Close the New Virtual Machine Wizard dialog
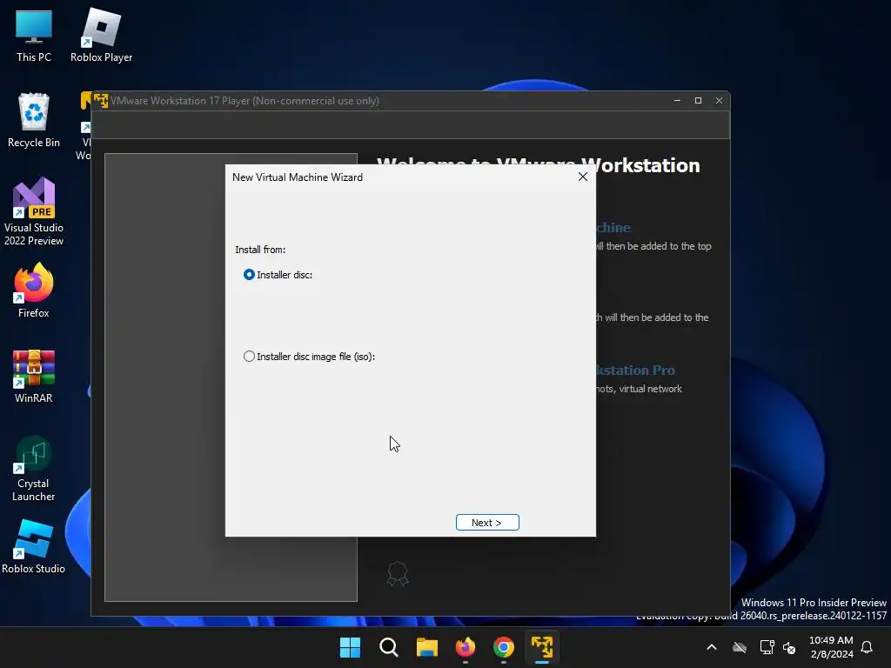The width and height of the screenshot is (891, 668). point(582,177)
